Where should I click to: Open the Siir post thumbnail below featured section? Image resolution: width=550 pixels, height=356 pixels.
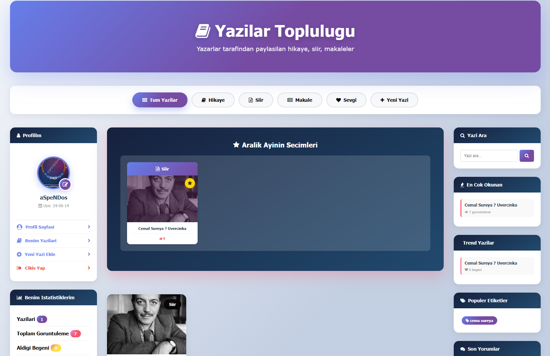click(x=146, y=324)
